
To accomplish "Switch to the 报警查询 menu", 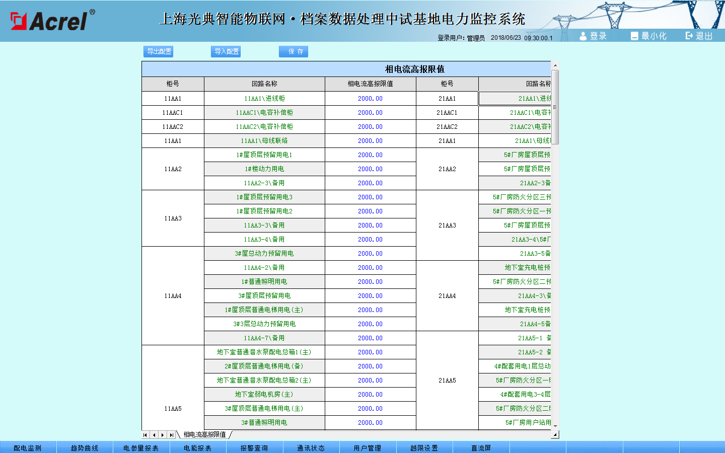I will click(x=254, y=447).
